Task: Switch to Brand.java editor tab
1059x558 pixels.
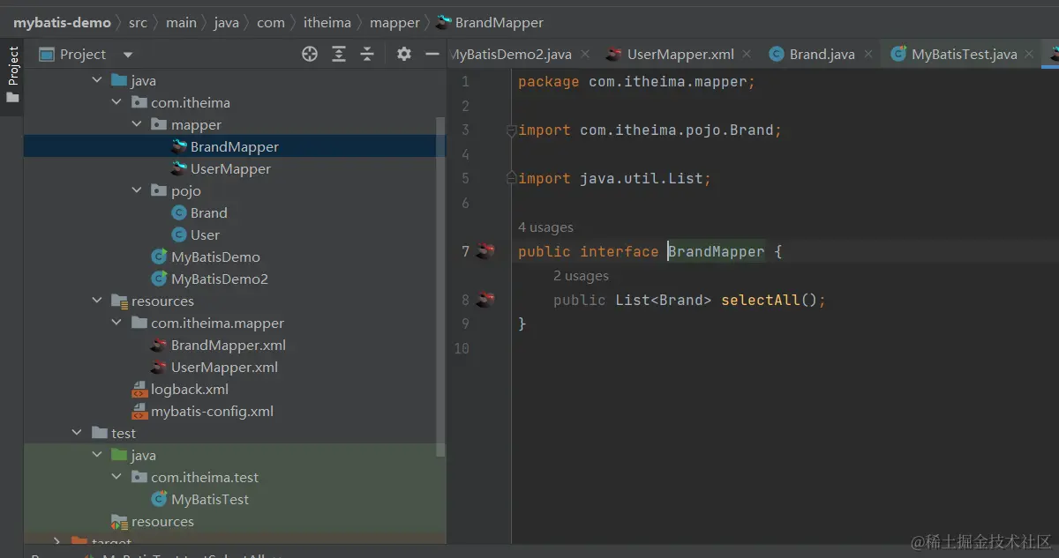Action: [822, 54]
